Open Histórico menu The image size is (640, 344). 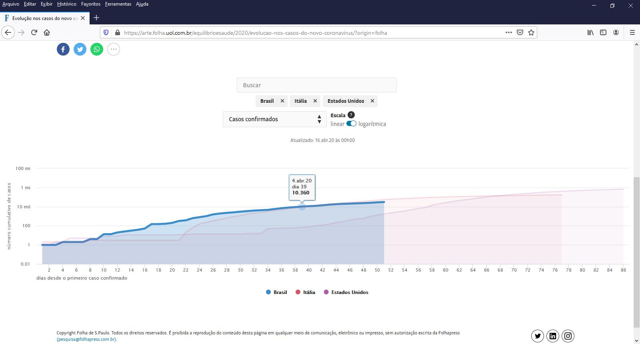coord(67,4)
